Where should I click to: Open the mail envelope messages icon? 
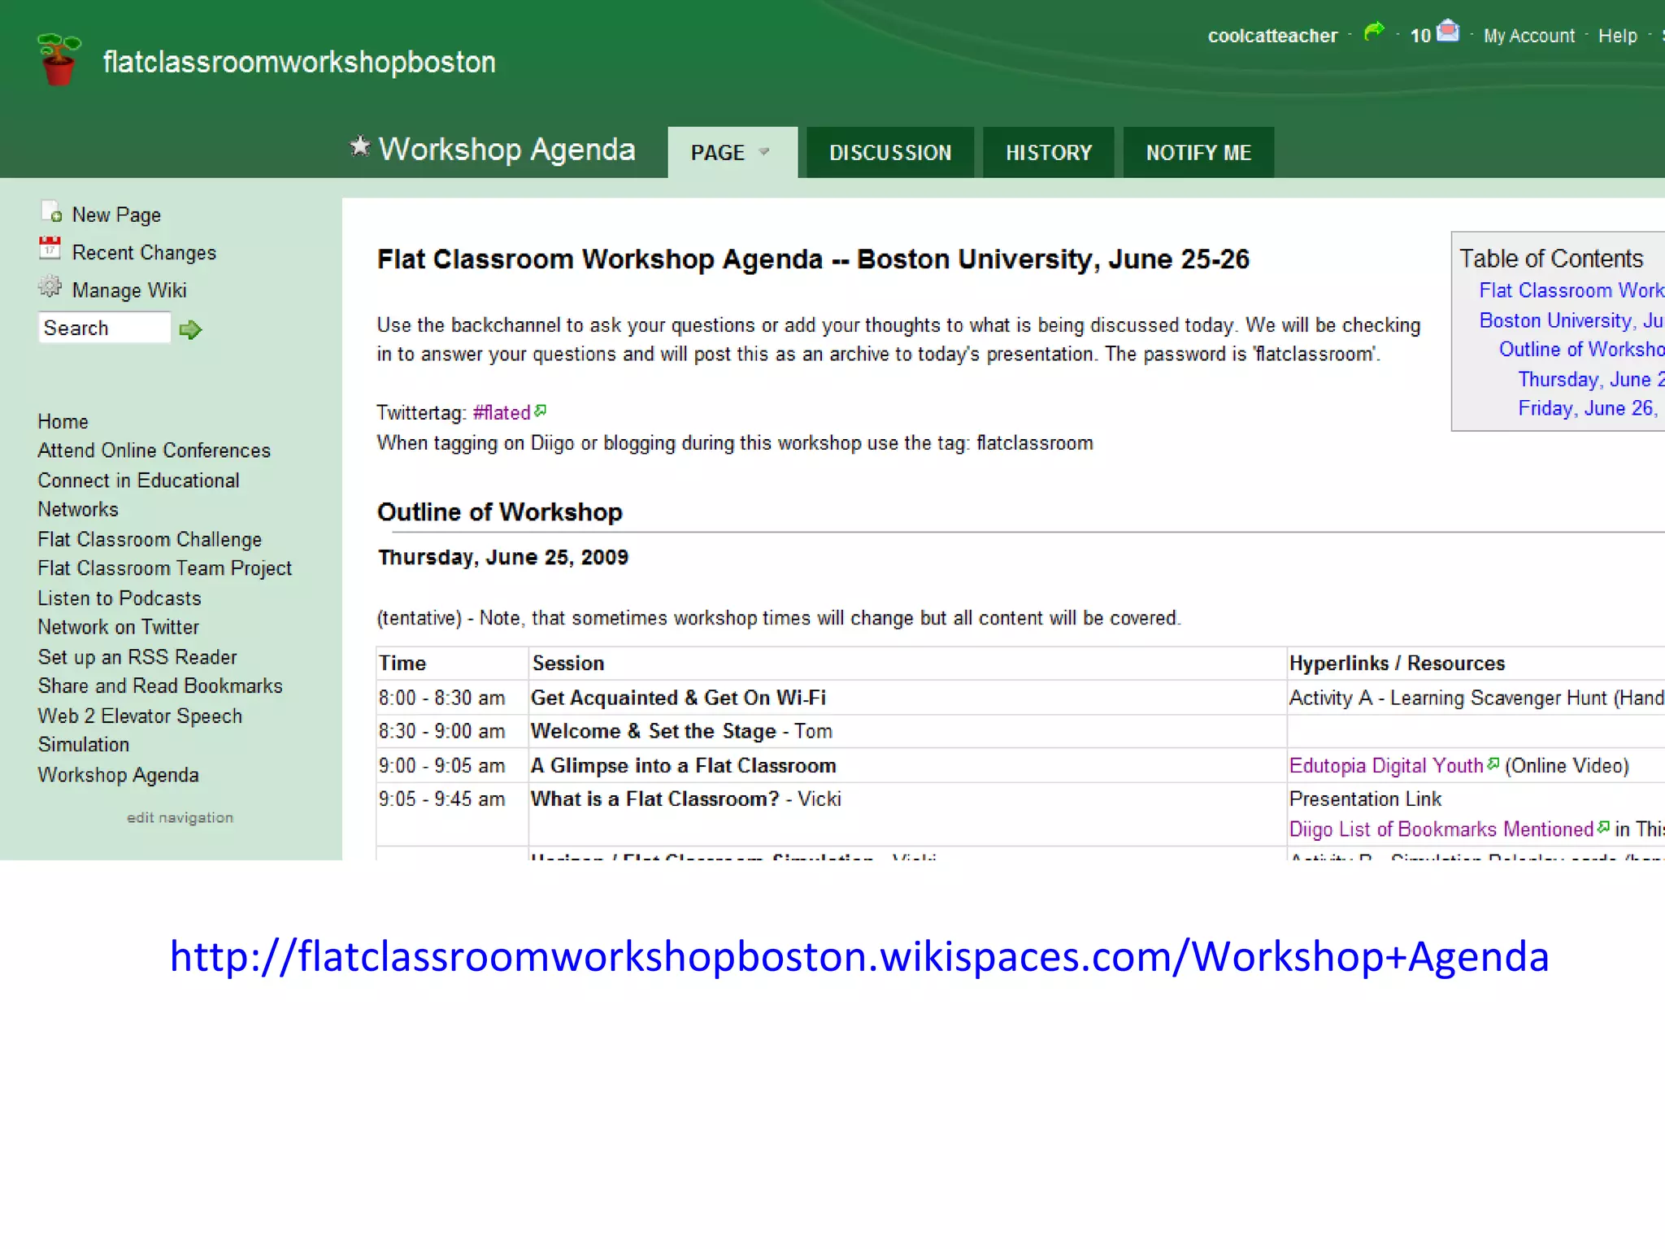[1448, 33]
